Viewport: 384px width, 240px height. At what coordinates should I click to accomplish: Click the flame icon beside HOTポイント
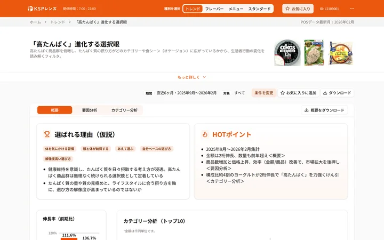tap(205, 134)
